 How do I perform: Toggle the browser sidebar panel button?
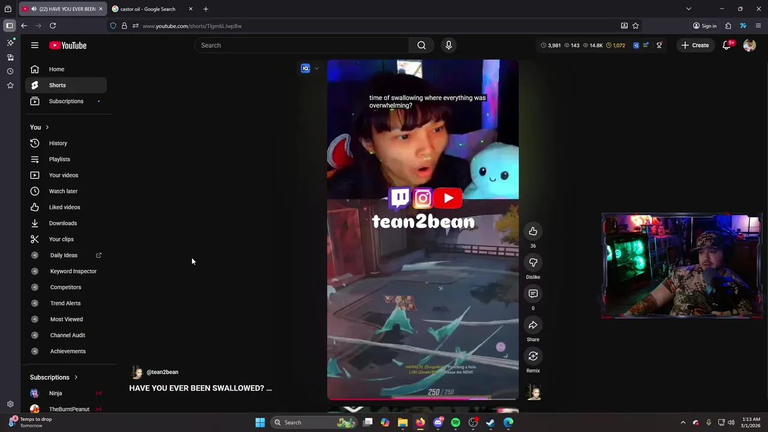tap(10, 26)
